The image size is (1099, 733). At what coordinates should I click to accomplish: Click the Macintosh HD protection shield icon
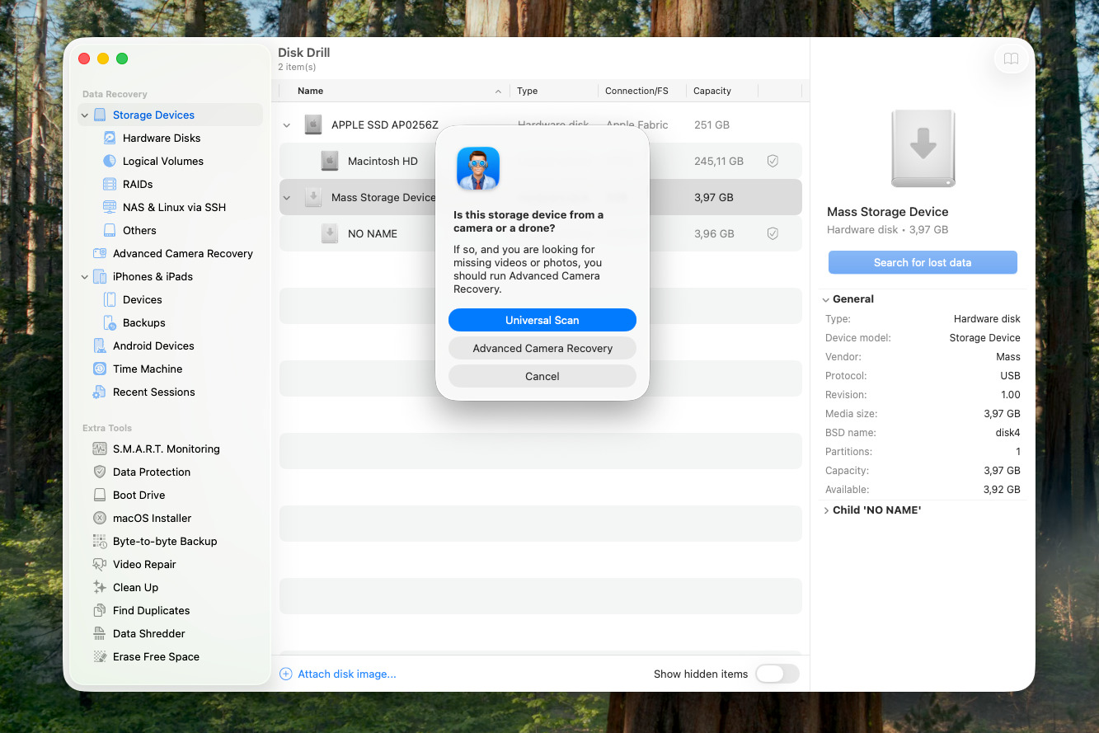click(773, 161)
